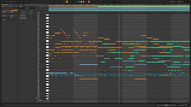This screenshot has height=107, width=191.
Task: Adjust the Velocity Range slider
Action: pos(31,18)
